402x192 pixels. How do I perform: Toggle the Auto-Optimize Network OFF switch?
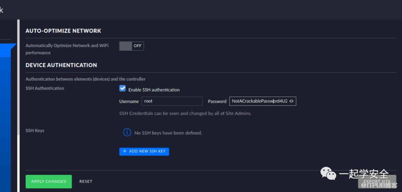tap(131, 46)
